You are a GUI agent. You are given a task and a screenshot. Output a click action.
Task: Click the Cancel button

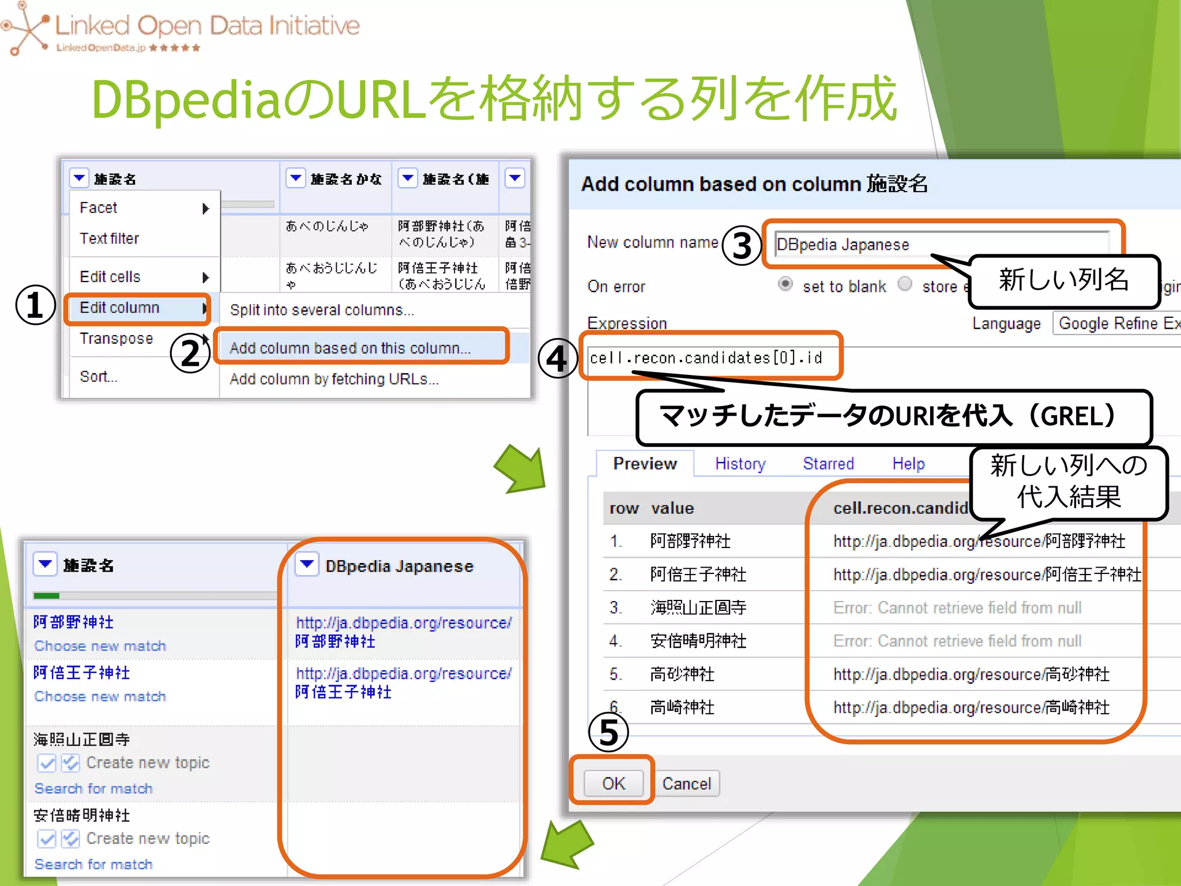click(x=686, y=783)
